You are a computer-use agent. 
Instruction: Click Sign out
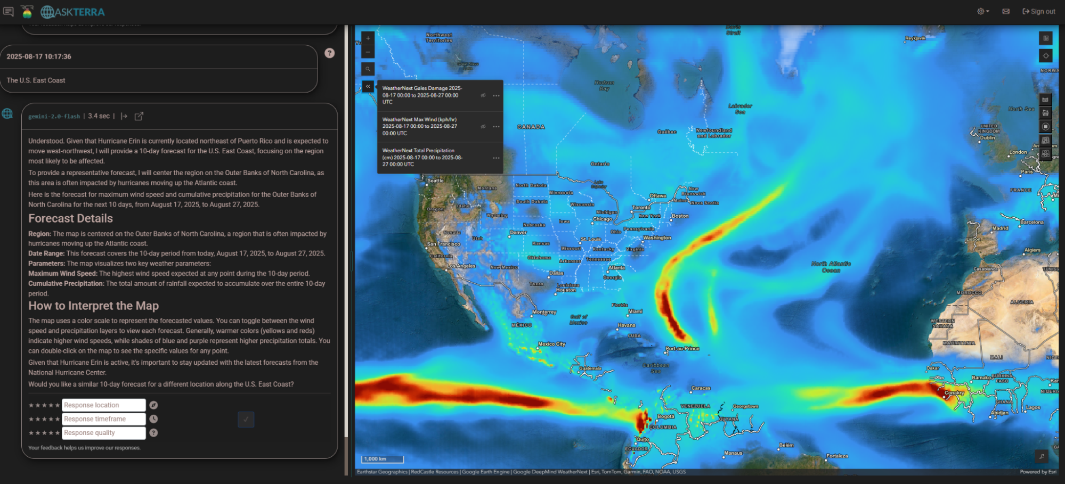pyautogui.click(x=1038, y=11)
